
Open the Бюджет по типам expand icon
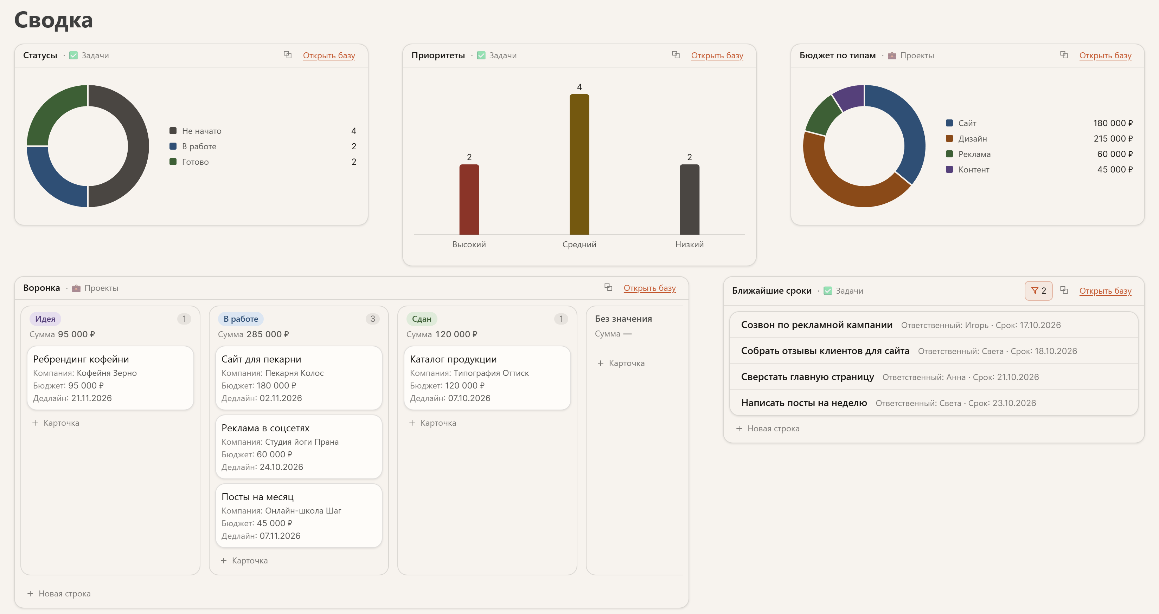1064,55
